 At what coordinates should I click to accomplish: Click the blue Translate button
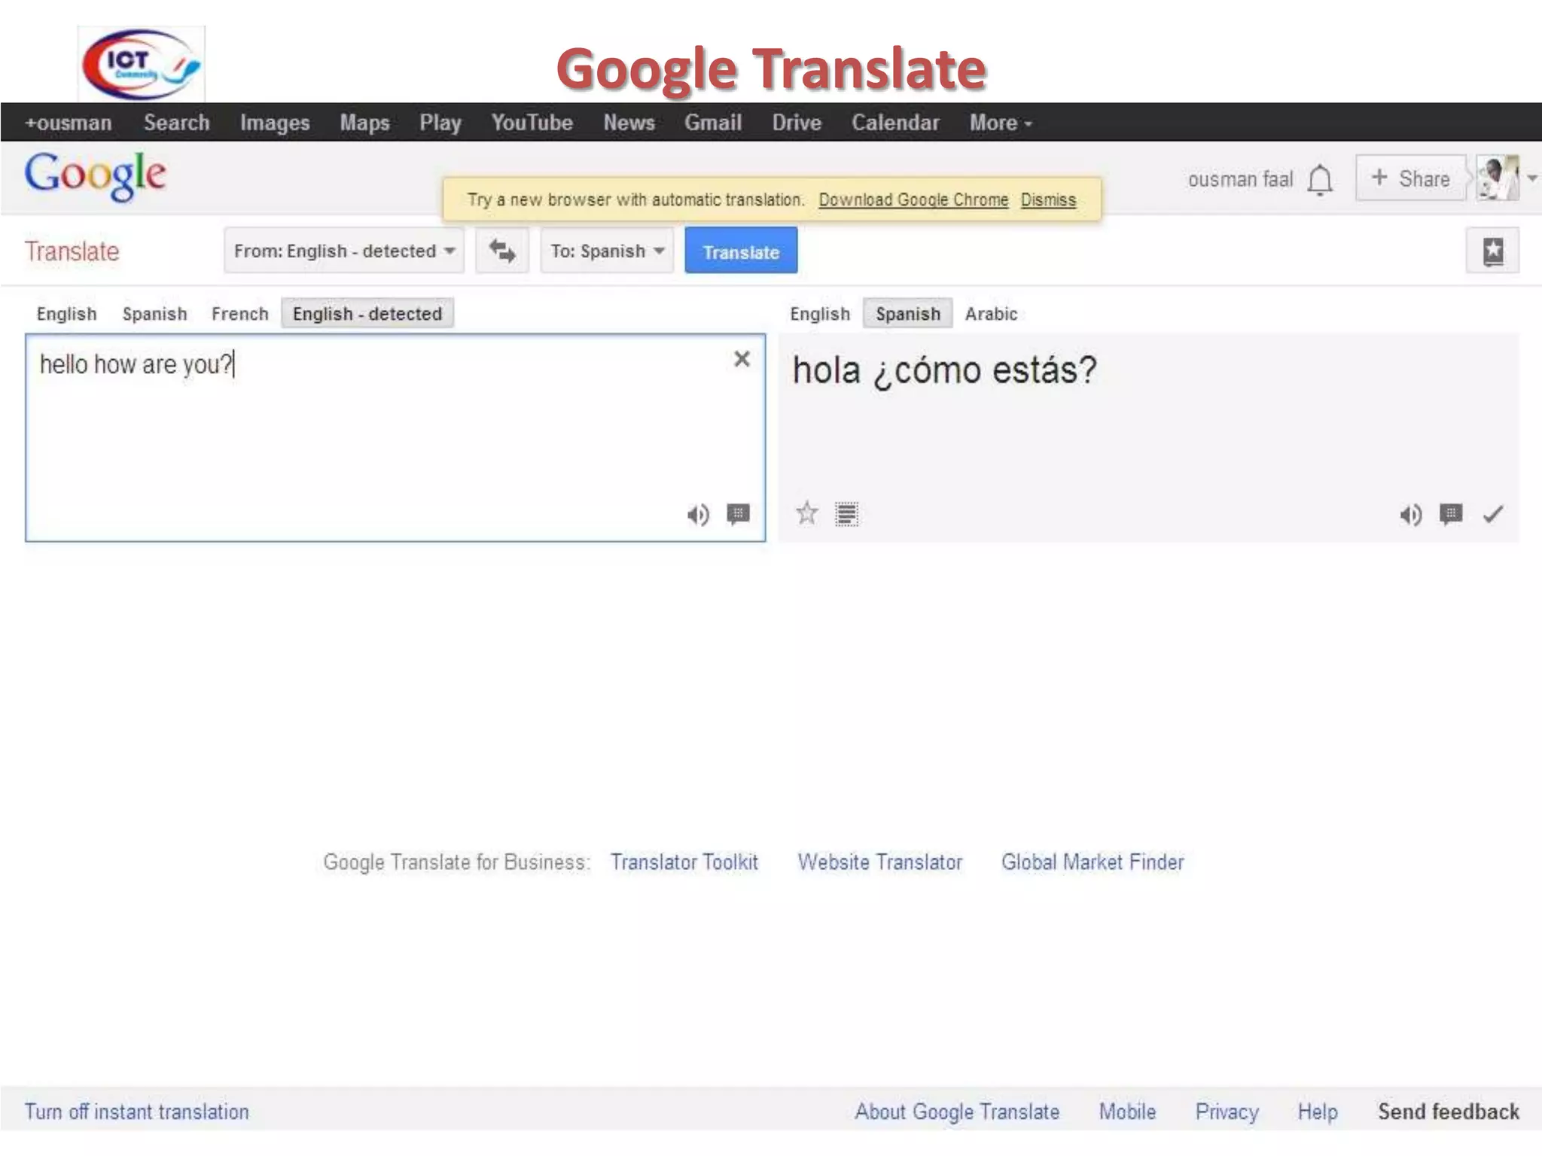click(741, 251)
